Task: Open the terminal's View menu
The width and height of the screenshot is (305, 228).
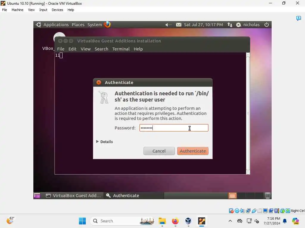Action: pyautogui.click(x=85, y=49)
